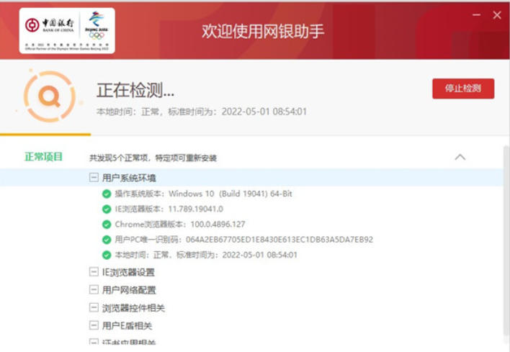
Task: Expand the 用户E盾相关 tree node
Action: [x=94, y=326]
